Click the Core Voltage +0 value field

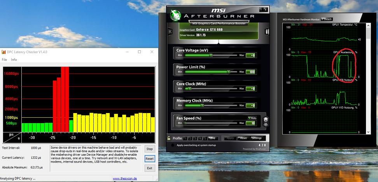pyautogui.click(x=250, y=55)
